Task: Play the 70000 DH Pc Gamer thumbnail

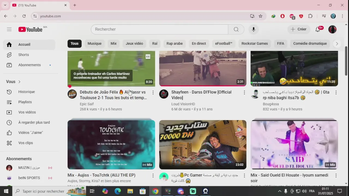Action: (x=203, y=145)
